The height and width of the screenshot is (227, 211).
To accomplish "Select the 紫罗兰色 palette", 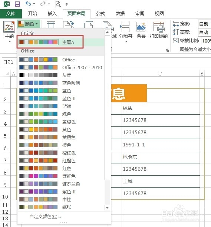I will pyautogui.click(x=61, y=184).
